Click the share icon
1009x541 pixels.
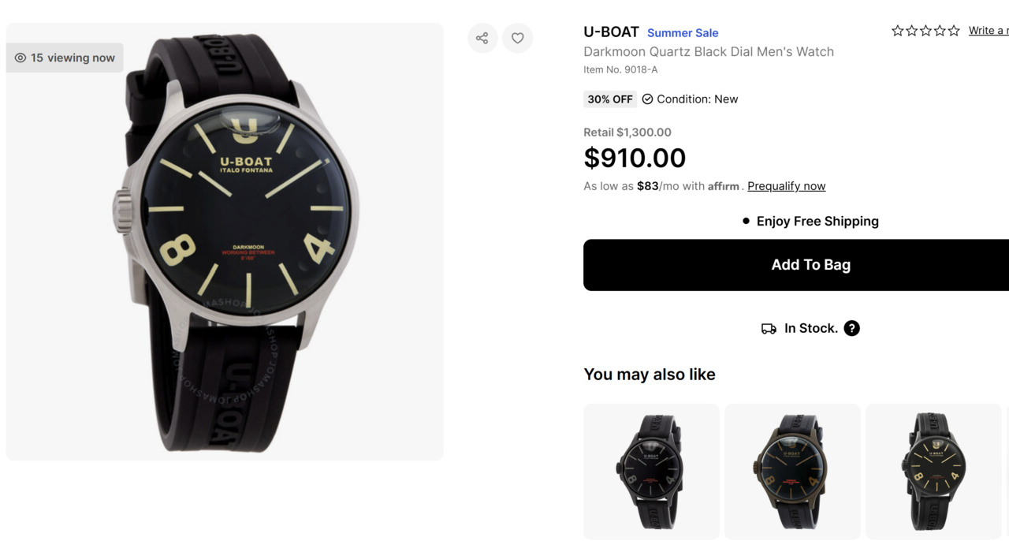[x=482, y=38]
